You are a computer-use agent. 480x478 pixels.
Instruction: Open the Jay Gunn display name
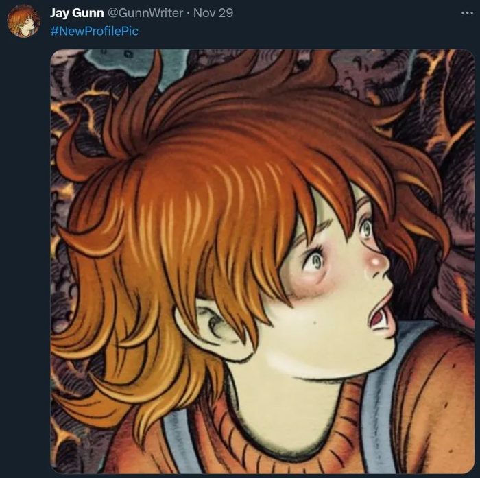click(77, 14)
